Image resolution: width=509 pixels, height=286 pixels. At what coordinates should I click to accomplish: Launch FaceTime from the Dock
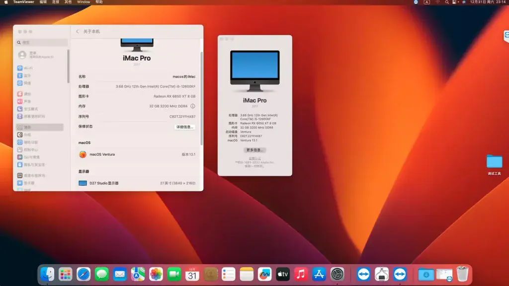coord(174,274)
